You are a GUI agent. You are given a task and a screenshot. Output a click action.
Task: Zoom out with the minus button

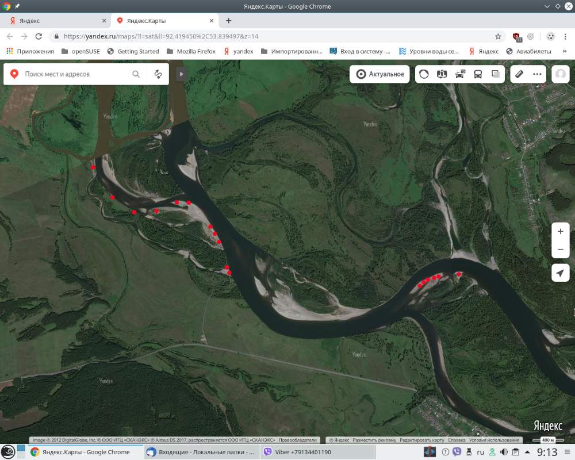coord(561,250)
